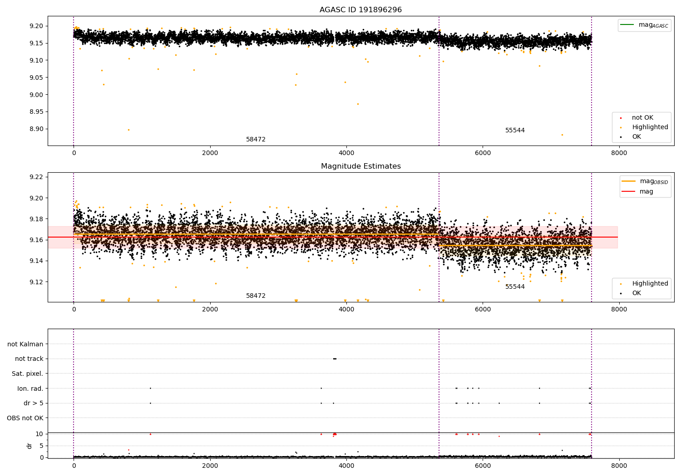The height and width of the screenshot is (476, 681).
Task: Click the 55544 observation label in Magnitude Estimates plot
Action: 515,287
